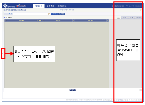Screen dimensions: 145x105
Task: Open the 공통관리 tab
Action: tap(50, 6)
